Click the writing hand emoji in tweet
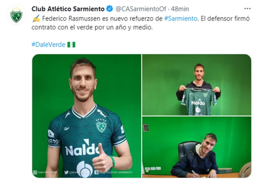Screen dimensions: 258x180 (36, 18)
